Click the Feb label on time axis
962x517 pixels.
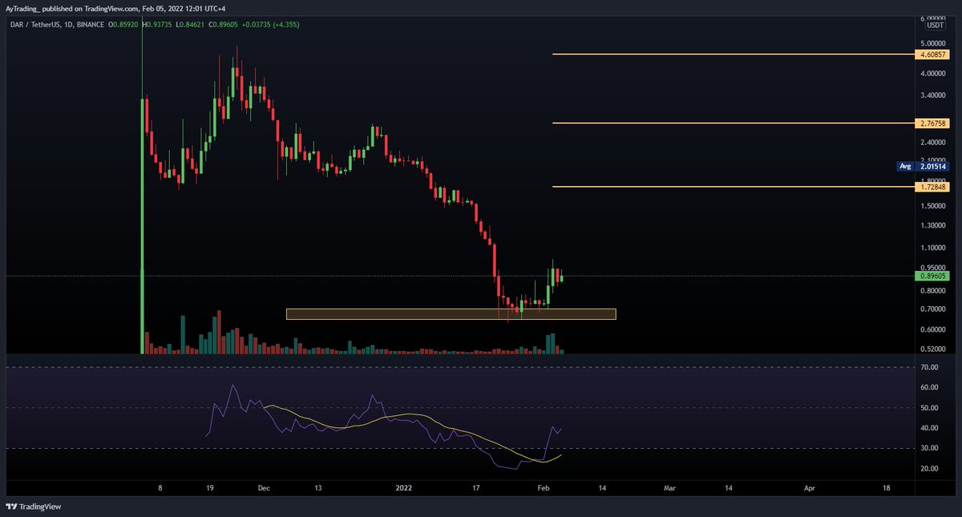(x=544, y=487)
